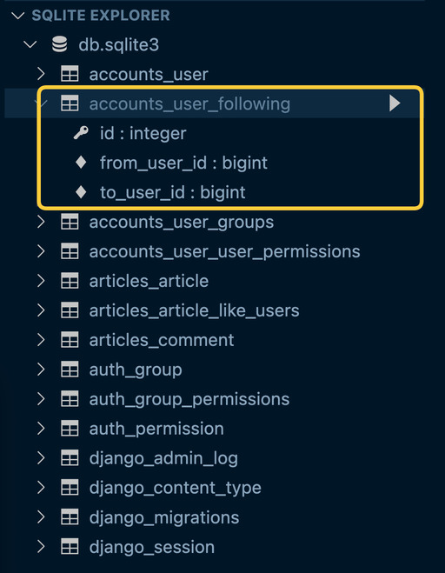
Task: Expand the articles_article table chevron
Action: click(x=41, y=281)
